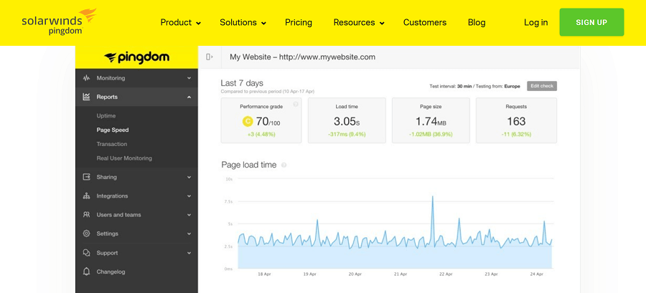The width and height of the screenshot is (646, 293).
Task: Click the -1.02MB (36.9%) change value
Action: coord(431,135)
